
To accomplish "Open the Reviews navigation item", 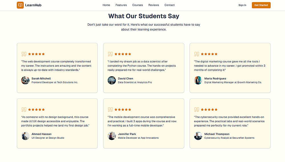I will 154,5.
